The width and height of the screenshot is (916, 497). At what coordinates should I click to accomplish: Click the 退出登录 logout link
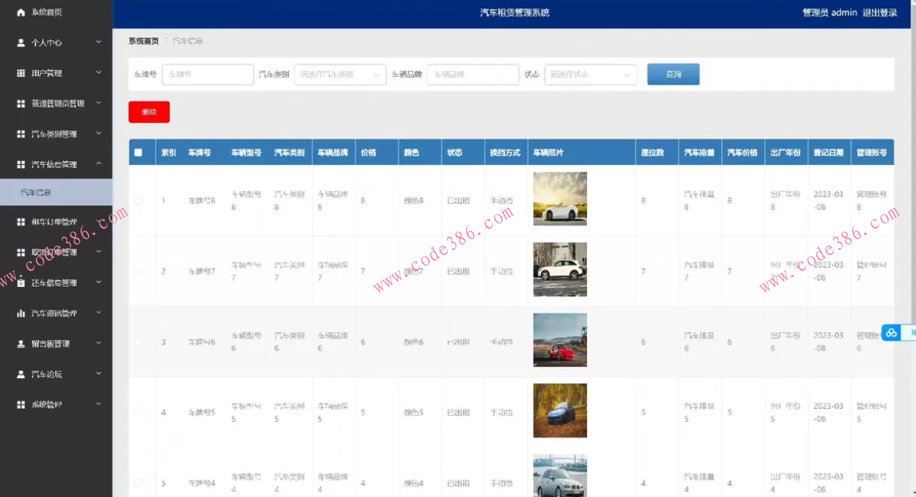879,13
